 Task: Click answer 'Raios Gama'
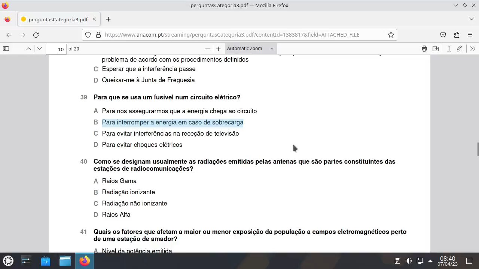pos(119,181)
